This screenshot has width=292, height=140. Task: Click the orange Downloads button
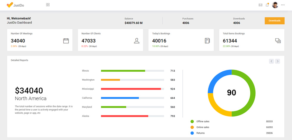[x=274, y=21]
